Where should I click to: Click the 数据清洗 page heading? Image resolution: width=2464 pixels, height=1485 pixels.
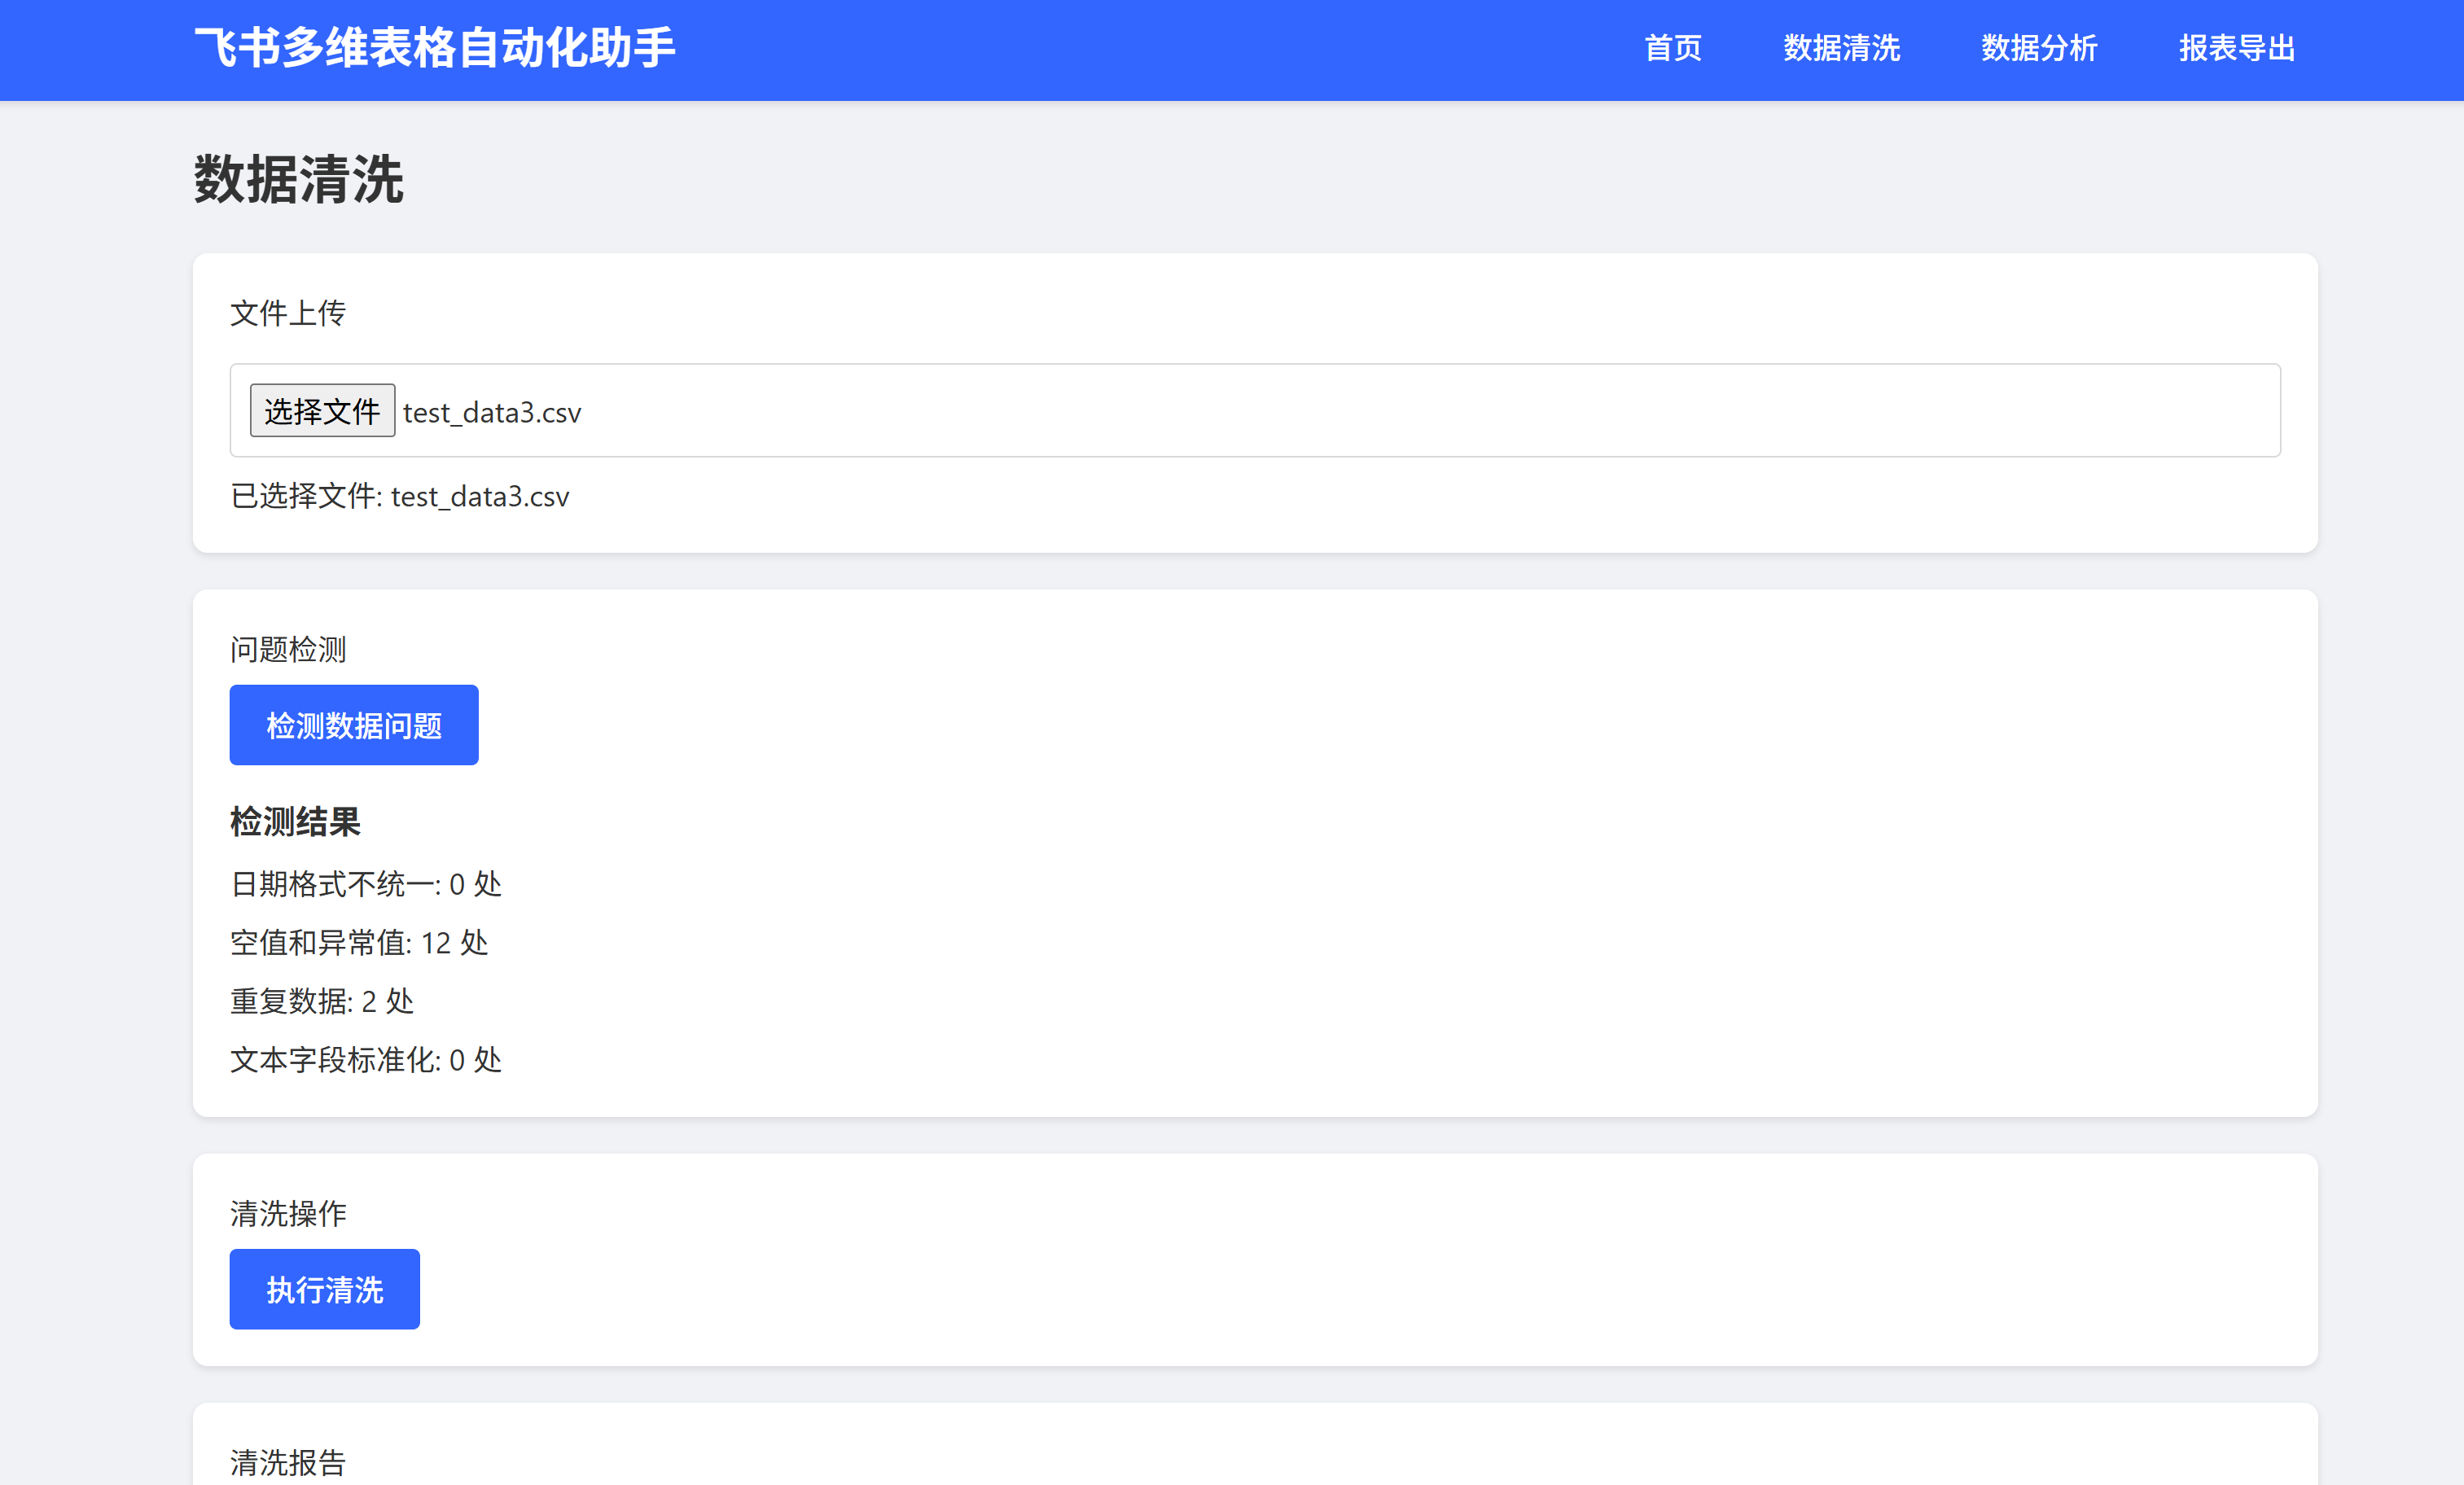[298, 180]
